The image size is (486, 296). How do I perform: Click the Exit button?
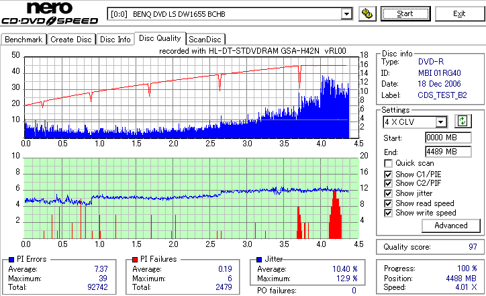459,14
